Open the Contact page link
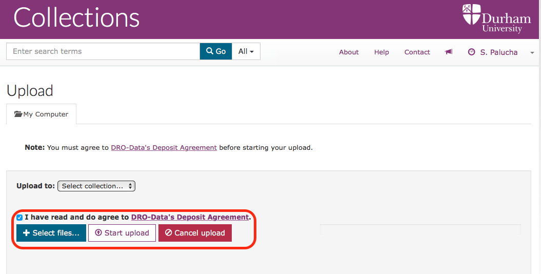The image size is (541, 274). (x=417, y=52)
